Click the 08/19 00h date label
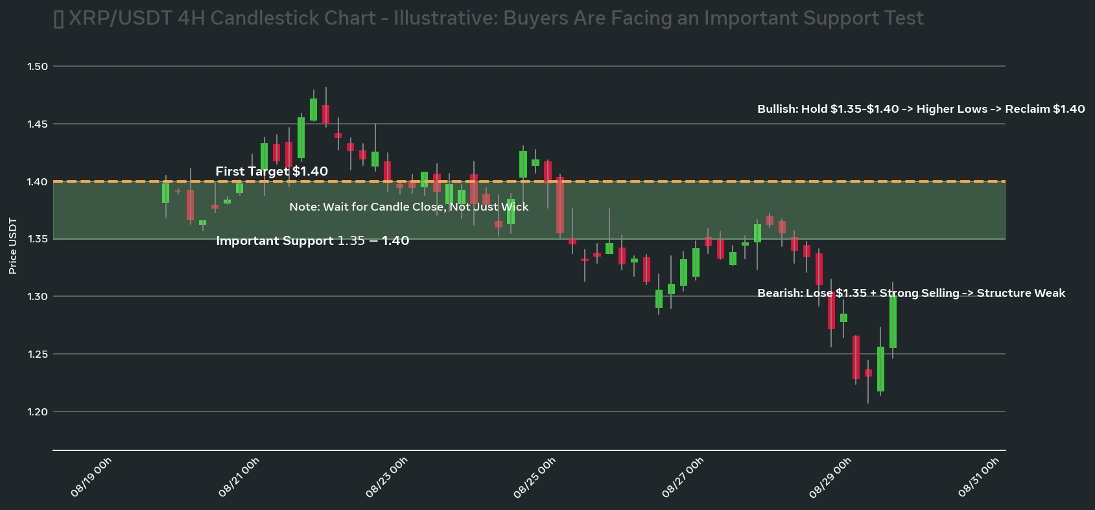 (x=91, y=477)
